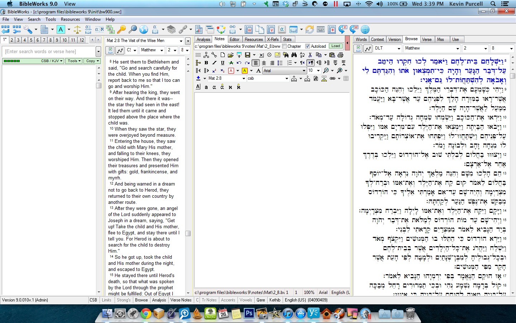Click the scales compare-versions icon in main toolbar
The image size is (516, 323).
click(77, 29)
